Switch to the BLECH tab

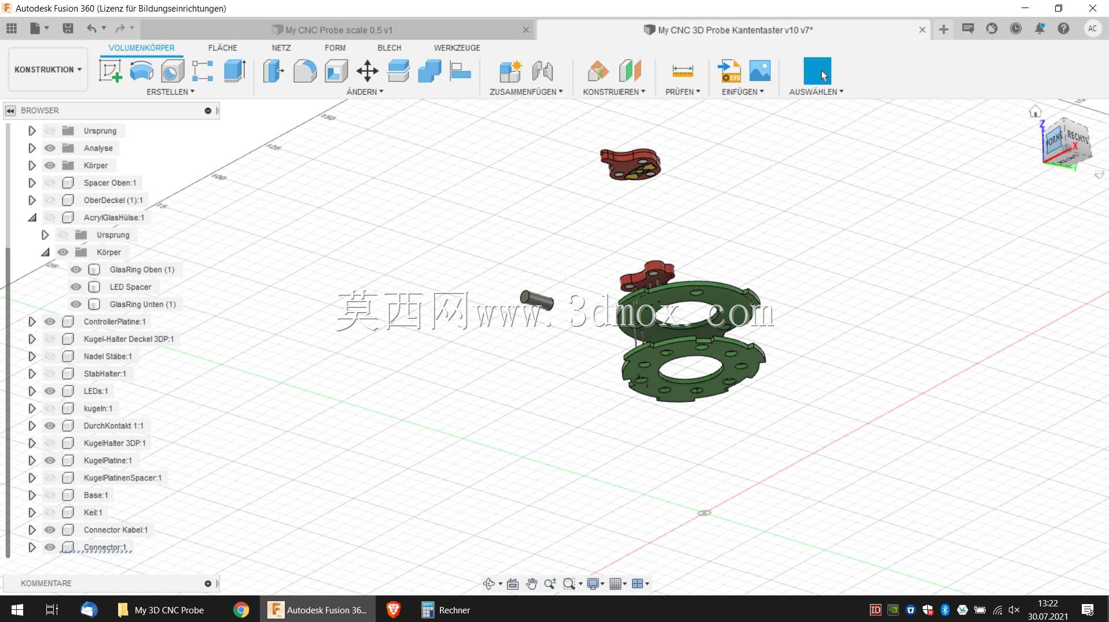(x=390, y=48)
